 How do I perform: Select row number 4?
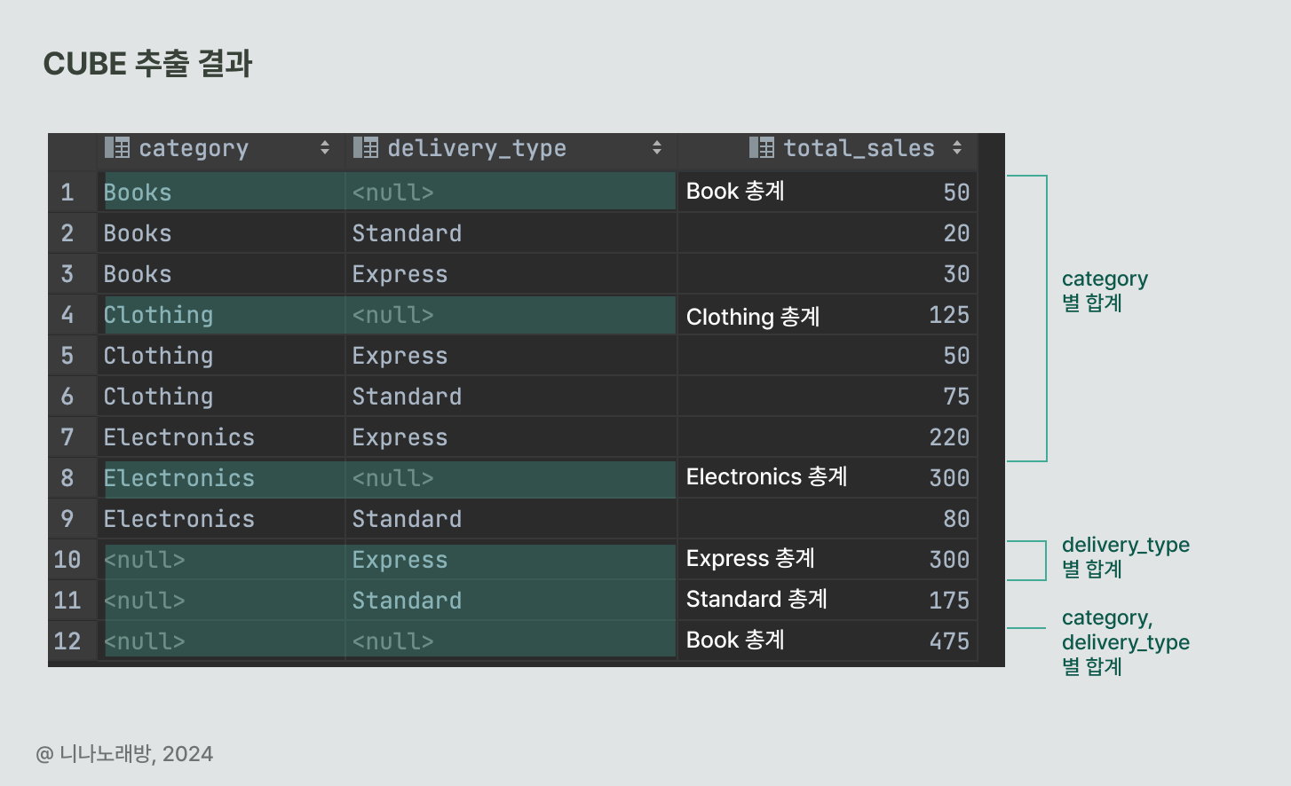[x=67, y=315]
